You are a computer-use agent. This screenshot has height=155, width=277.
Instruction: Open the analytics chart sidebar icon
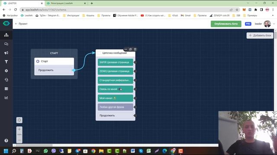point(6,98)
